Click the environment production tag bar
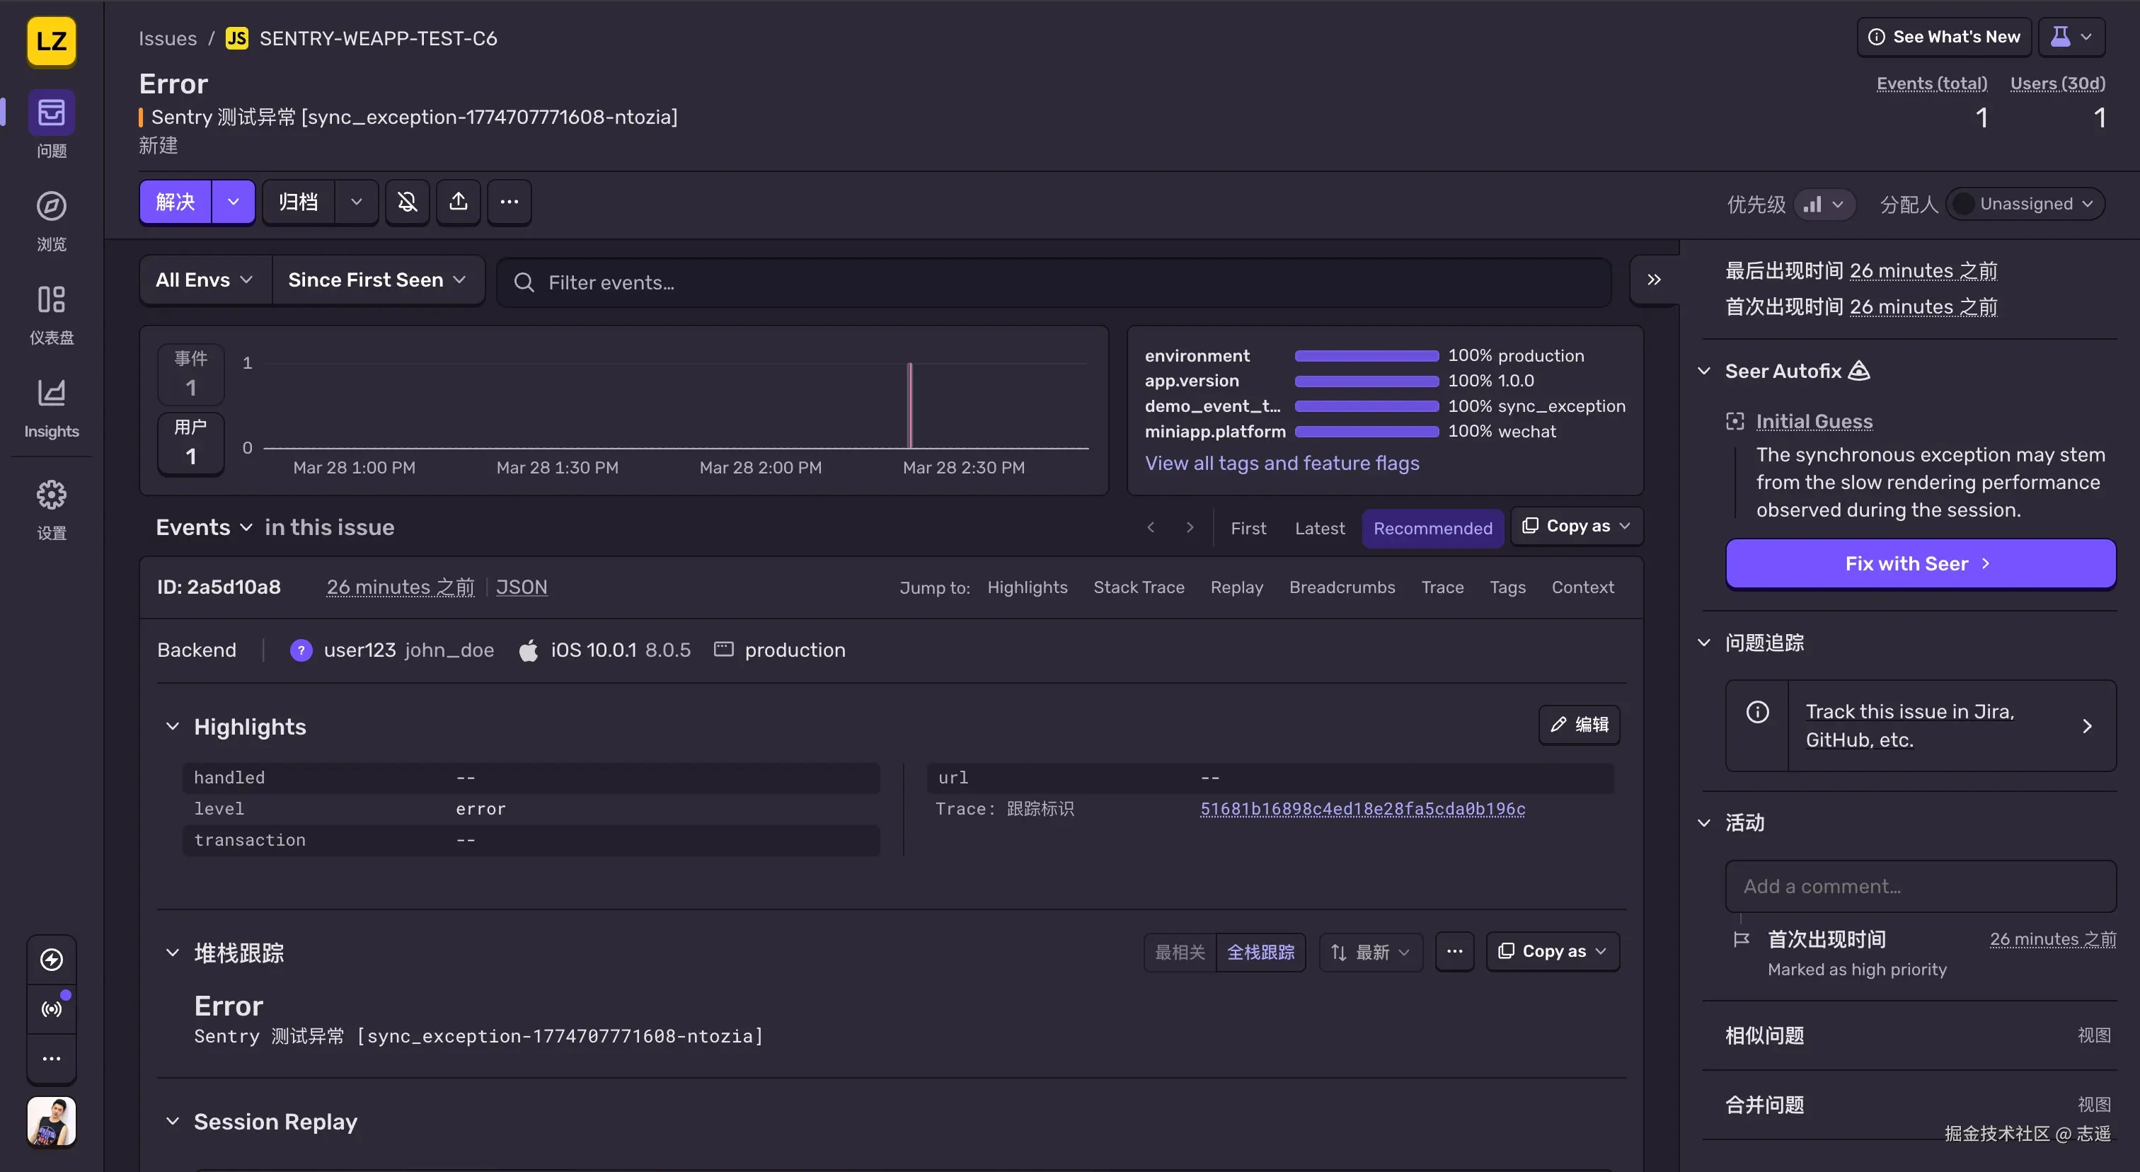 (x=1367, y=355)
